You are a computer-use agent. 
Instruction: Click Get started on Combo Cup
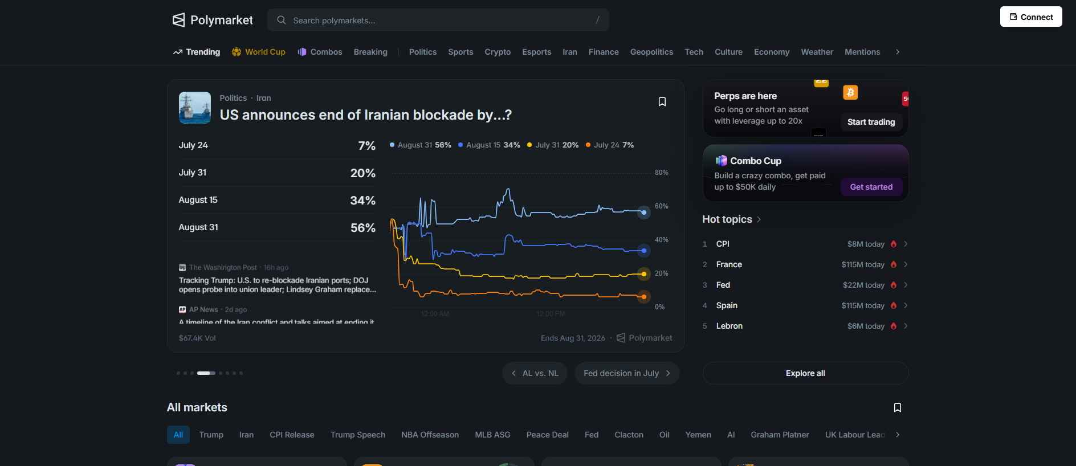pos(871,187)
